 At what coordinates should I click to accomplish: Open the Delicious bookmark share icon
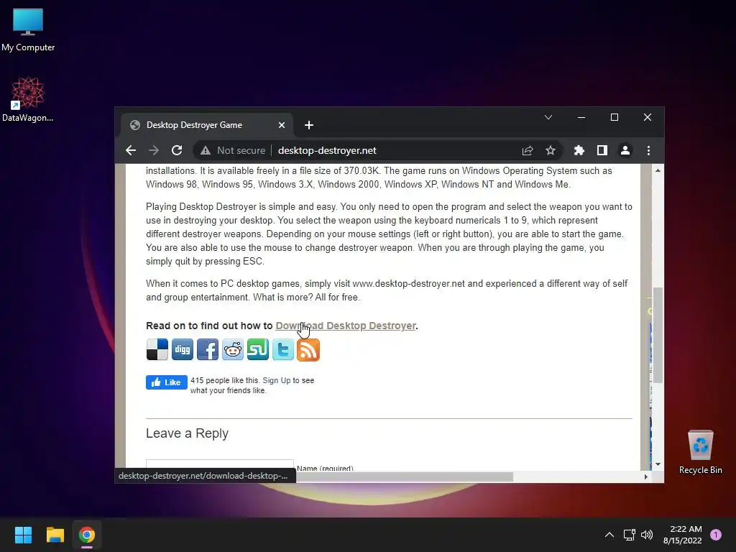157,350
